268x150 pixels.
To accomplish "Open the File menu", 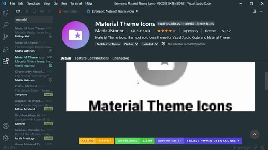I will click(x=12, y=3).
